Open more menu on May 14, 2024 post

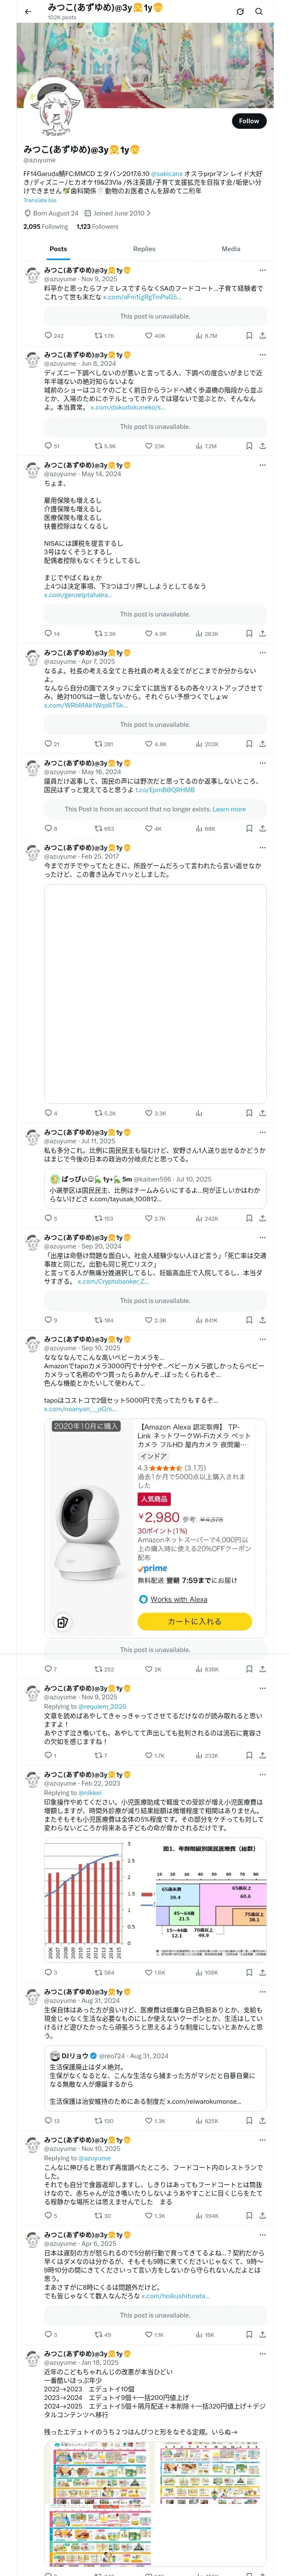[262, 465]
